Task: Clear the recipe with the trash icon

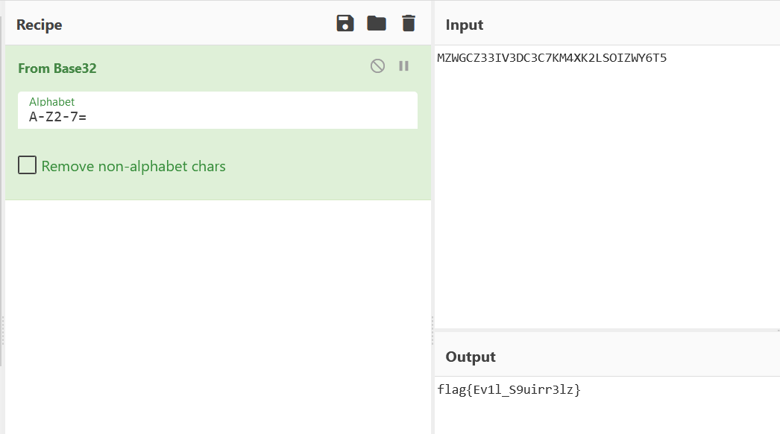Action: point(408,23)
